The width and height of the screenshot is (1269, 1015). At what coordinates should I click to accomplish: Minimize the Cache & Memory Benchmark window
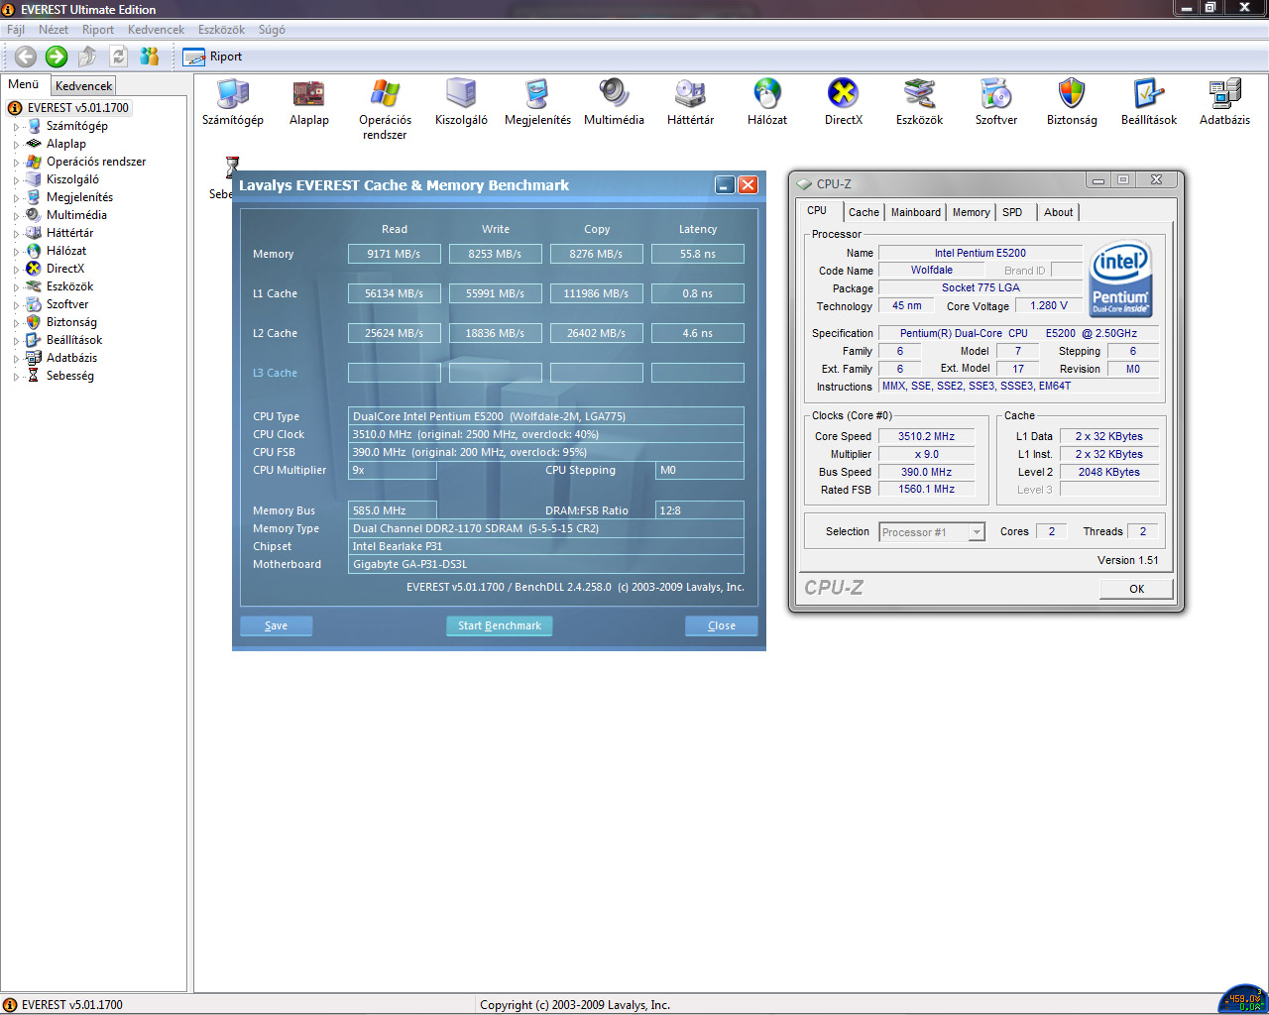(725, 184)
